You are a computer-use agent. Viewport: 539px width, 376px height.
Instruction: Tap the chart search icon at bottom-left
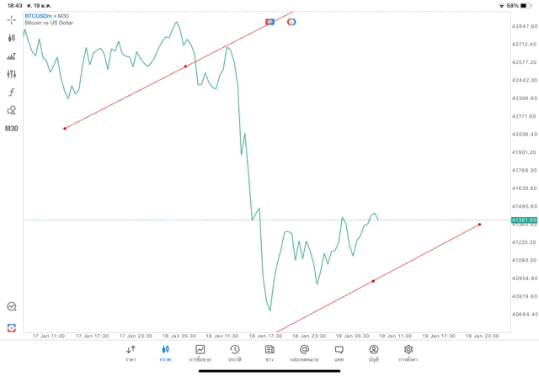coord(12,307)
